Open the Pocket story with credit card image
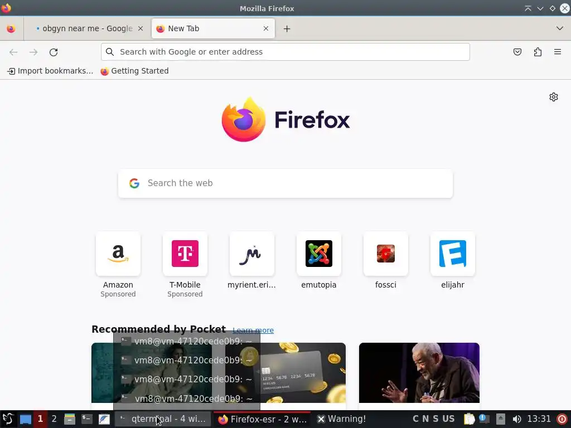571x428 pixels. 285,373
